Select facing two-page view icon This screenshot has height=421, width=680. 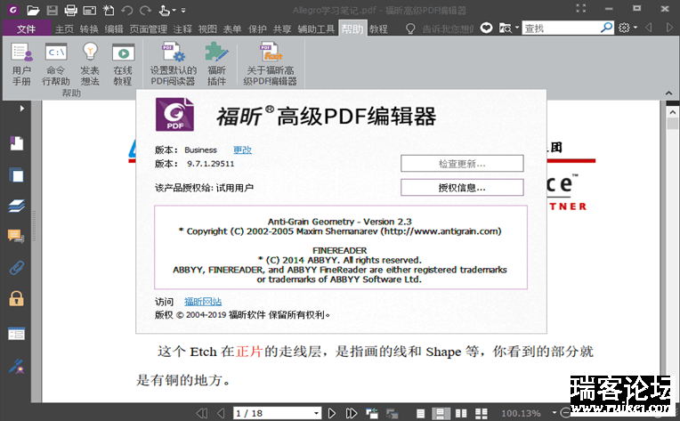[x=461, y=414]
